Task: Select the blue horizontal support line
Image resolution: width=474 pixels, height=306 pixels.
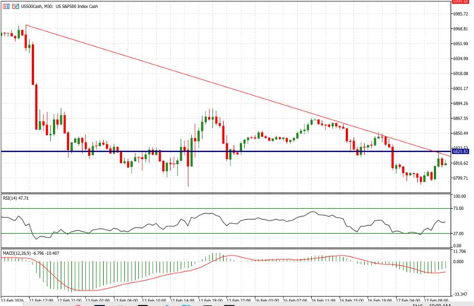Action: tap(279, 151)
